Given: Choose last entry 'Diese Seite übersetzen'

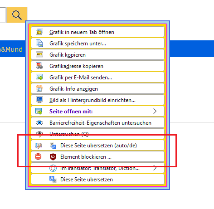Looking at the screenshot, I should point(97,179).
